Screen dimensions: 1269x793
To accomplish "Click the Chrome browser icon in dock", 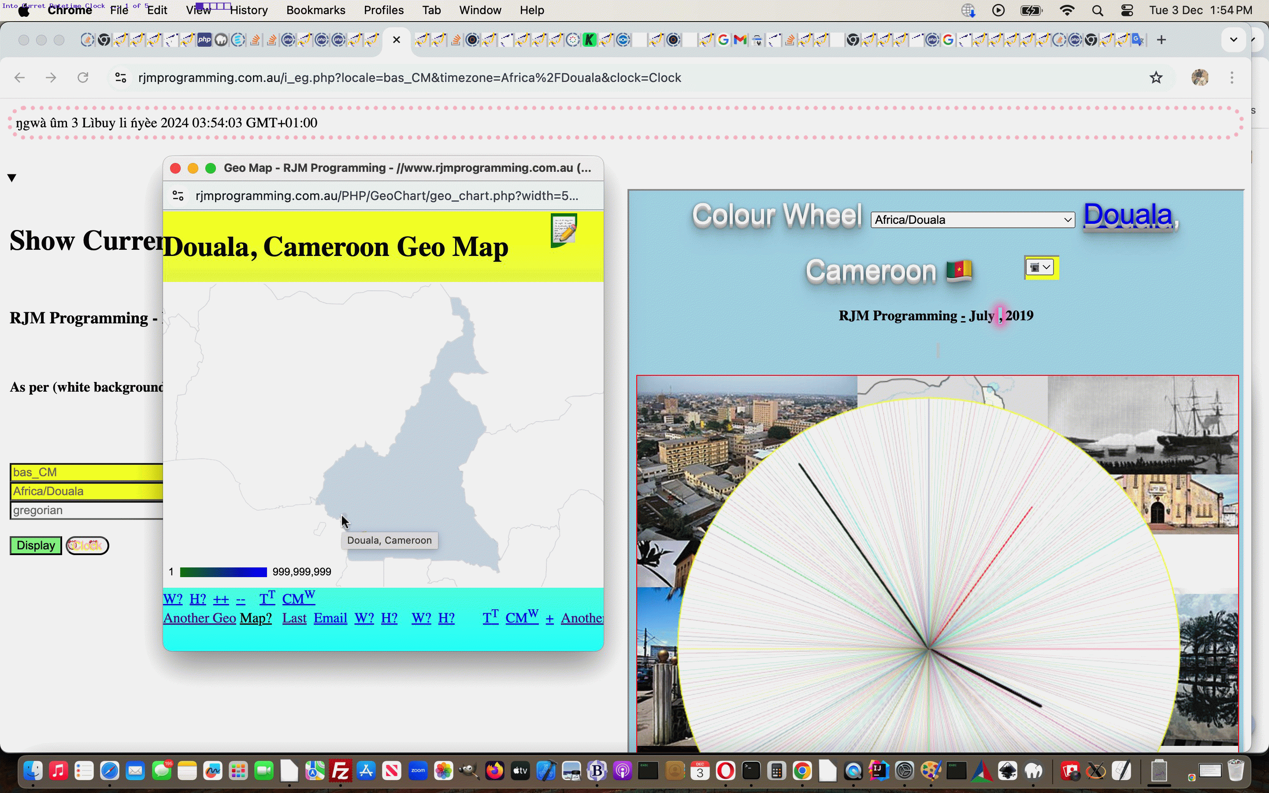I will (x=802, y=771).
